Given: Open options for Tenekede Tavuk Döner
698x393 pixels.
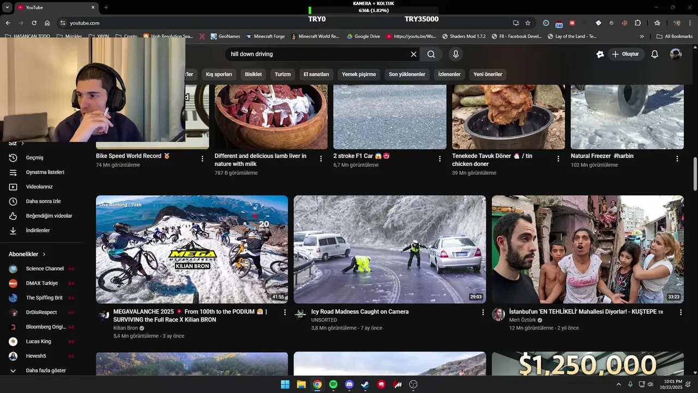Looking at the screenshot, I should [x=558, y=159].
